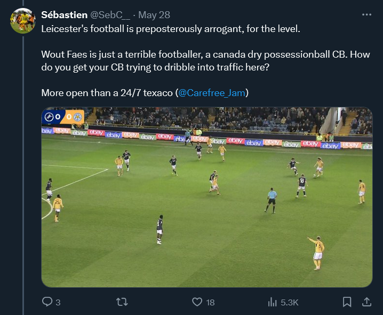Click the "More open than a 24/7 texaco" text
This screenshot has width=383, height=315.
pyautogui.click(x=107, y=93)
